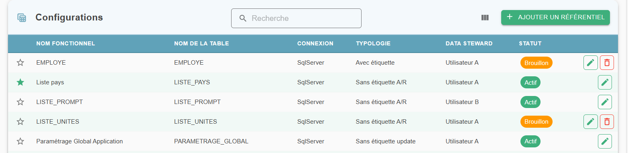Click 'Utilisateur A' in the EMPLOYE row
This screenshot has height=153, width=628.
click(462, 63)
